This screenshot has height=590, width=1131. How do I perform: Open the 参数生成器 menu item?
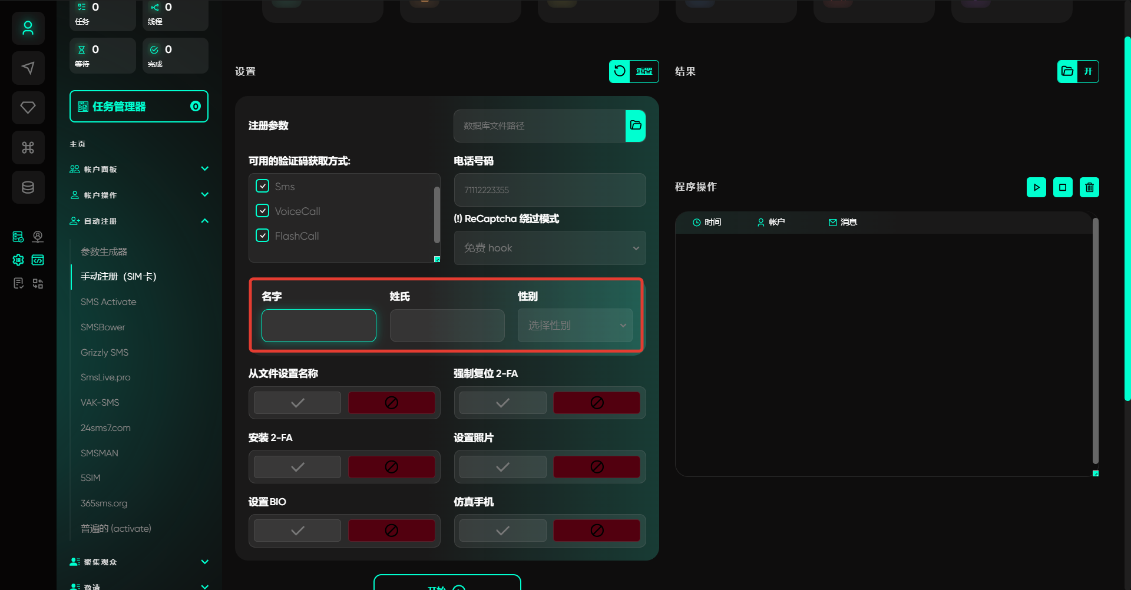click(x=104, y=251)
